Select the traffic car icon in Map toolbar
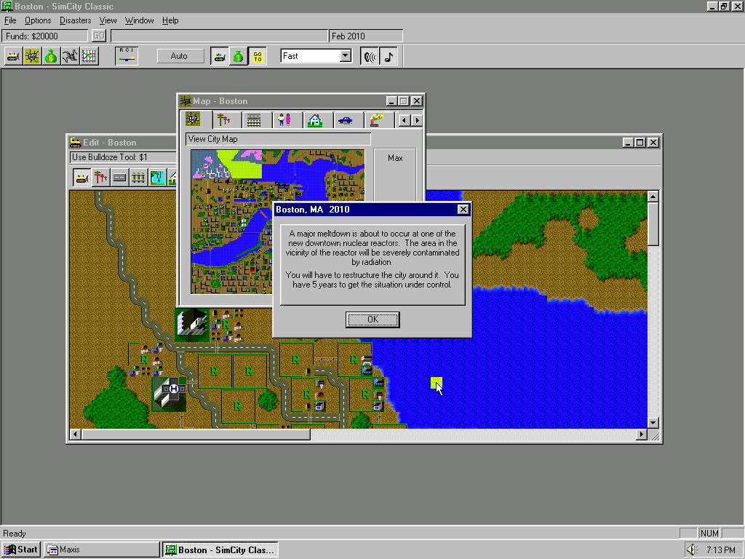The height and width of the screenshot is (559, 745). tap(348, 119)
